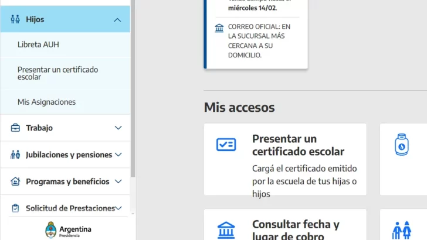Collapse the Hijos section chevron
This screenshot has width=427, height=240.
click(118, 20)
